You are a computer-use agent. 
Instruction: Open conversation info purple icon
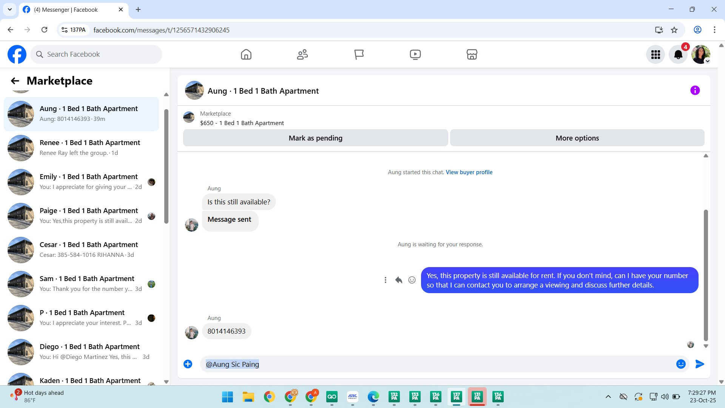click(695, 91)
